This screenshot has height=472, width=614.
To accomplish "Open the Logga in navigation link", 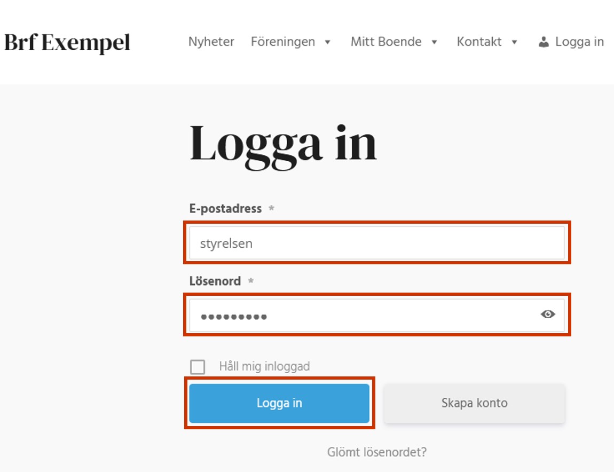I will point(578,41).
